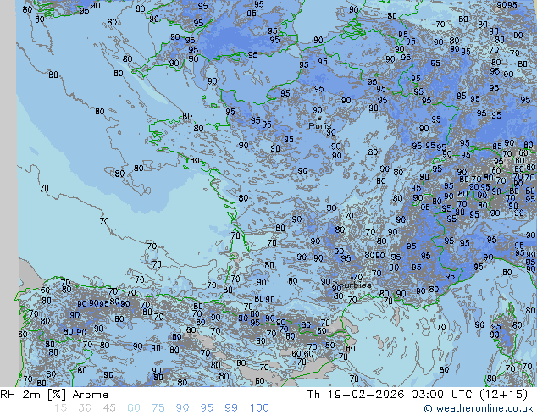Select the 75 legend value
This screenshot has width=537, height=415.
pos(158,408)
